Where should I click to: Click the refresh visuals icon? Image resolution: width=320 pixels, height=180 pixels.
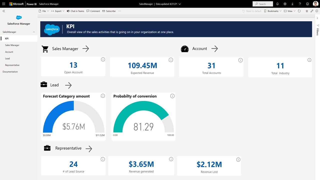tap(299, 11)
